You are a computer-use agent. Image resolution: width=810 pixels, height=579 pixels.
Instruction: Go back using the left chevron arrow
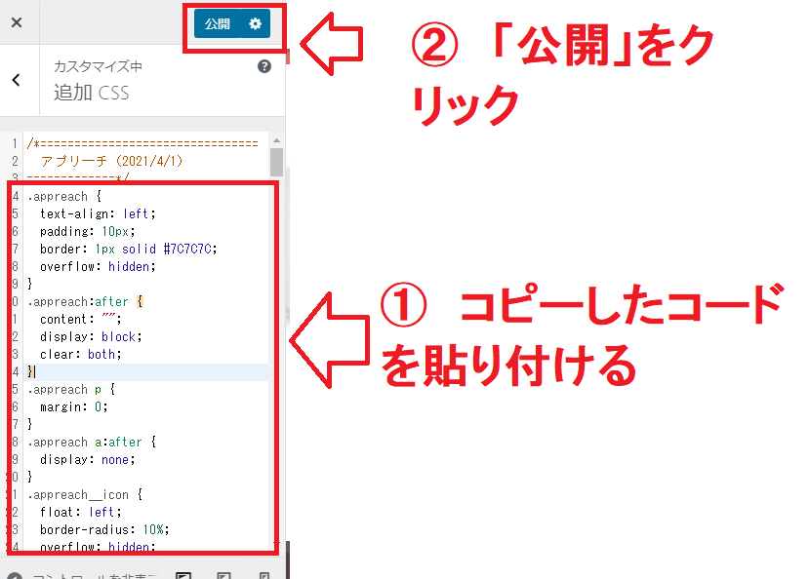[x=17, y=80]
